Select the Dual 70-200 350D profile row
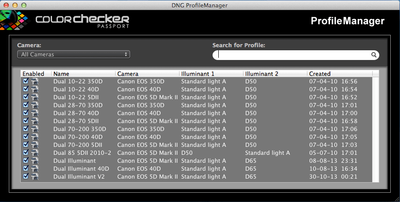Viewport: 400px width, 202px height. click(198, 129)
